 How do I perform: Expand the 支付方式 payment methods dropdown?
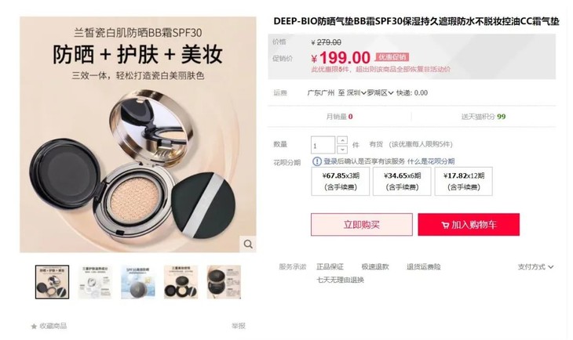coord(535,267)
